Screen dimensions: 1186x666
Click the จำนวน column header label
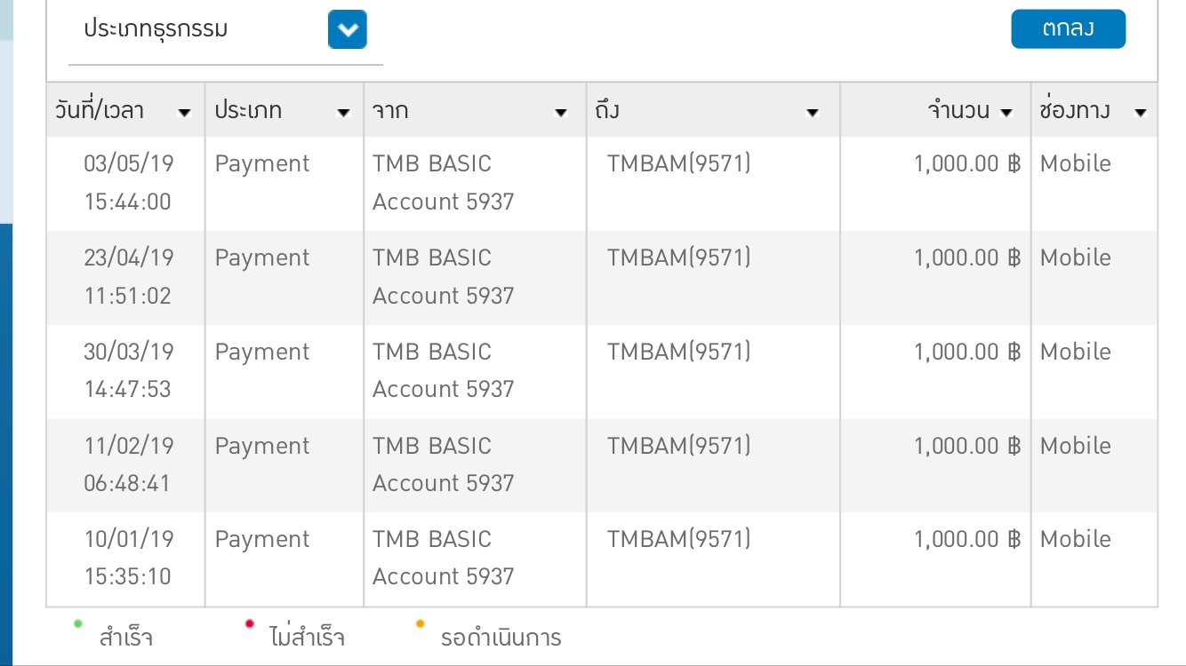click(958, 111)
